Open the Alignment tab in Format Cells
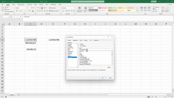 75,40
